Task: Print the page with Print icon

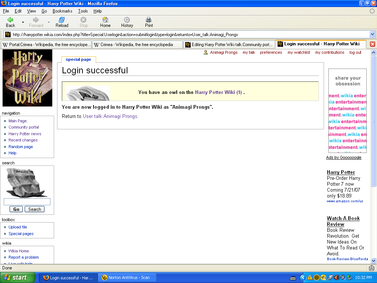Action: pos(149,20)
